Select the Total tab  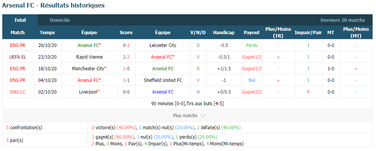pyautogui.click(x=20, y=20)
